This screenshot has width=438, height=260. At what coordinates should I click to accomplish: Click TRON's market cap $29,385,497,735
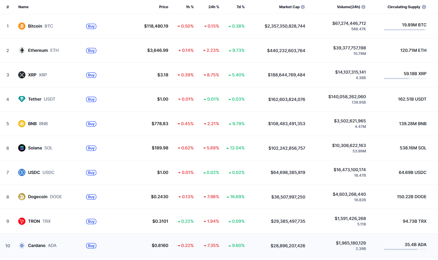288,221
